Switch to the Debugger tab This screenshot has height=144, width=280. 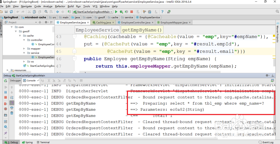[15, 80]
